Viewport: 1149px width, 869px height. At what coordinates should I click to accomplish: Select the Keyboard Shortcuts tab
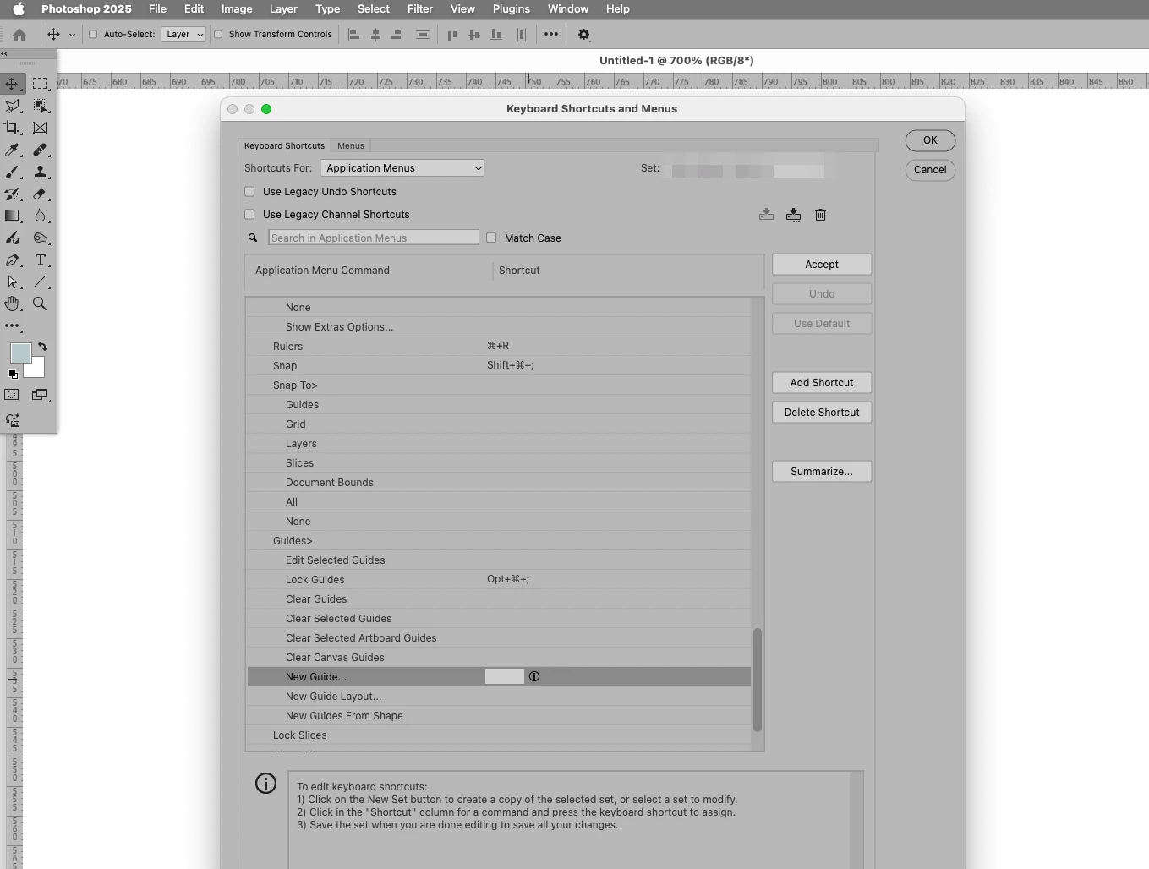point(284,145)
